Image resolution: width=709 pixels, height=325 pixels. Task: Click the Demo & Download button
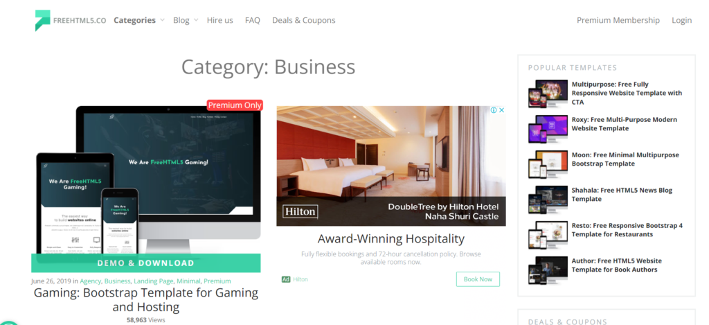pos(145,263)
